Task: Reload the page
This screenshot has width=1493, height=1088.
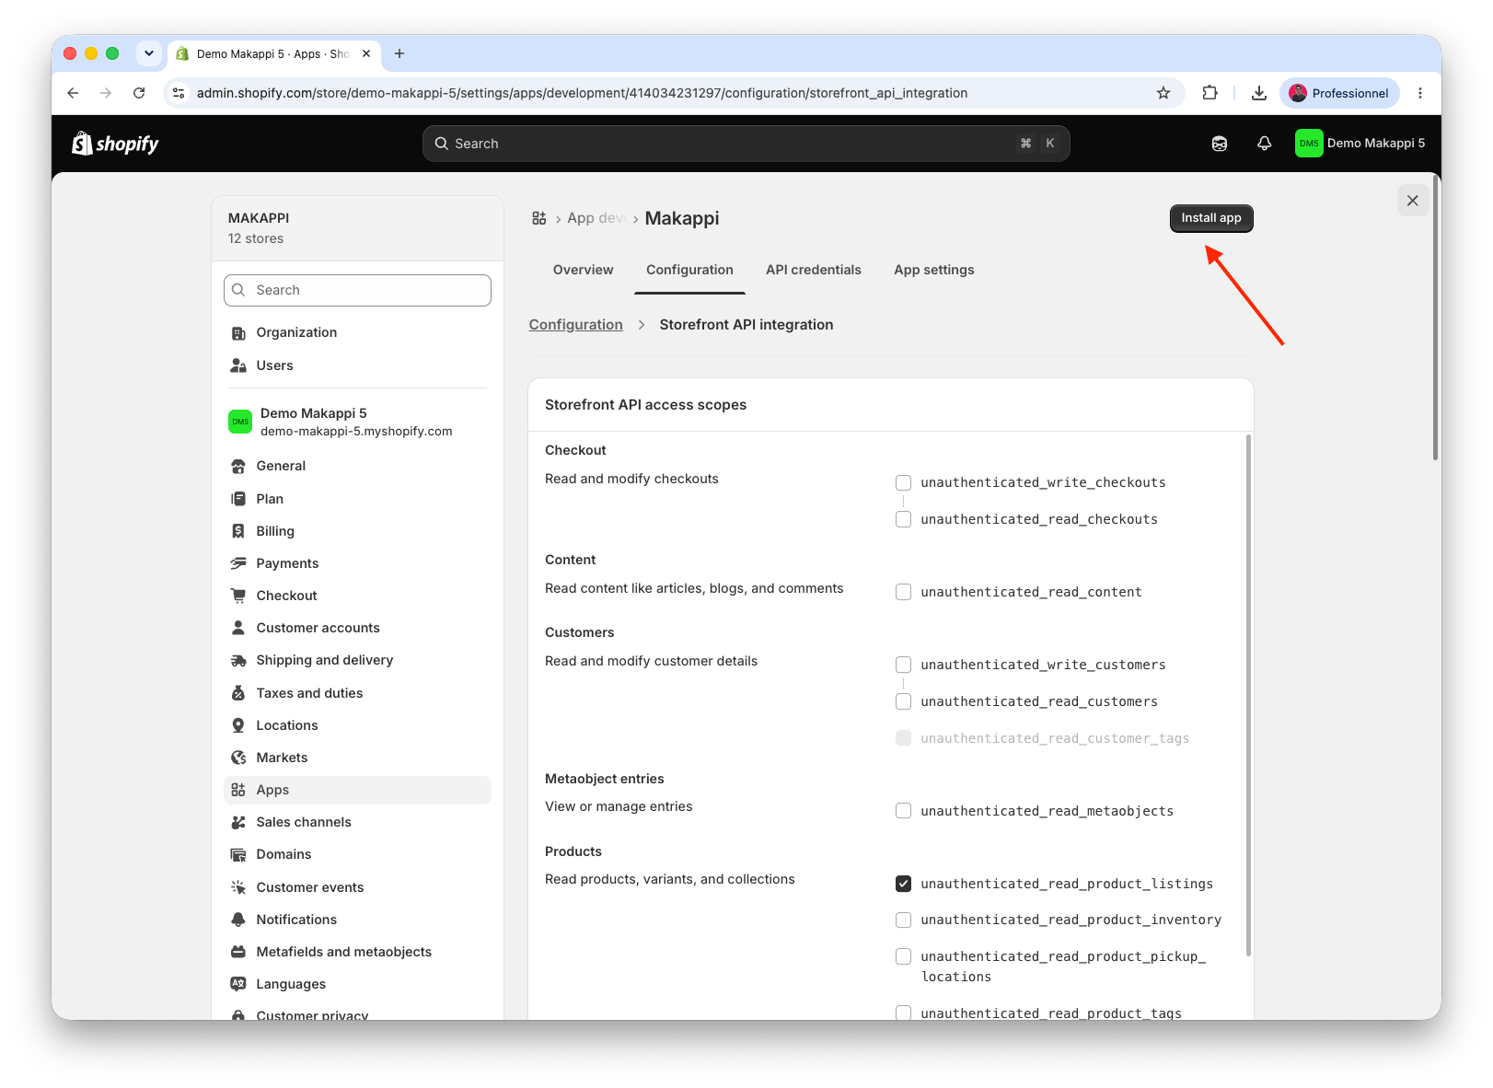Action: point(139,93)
